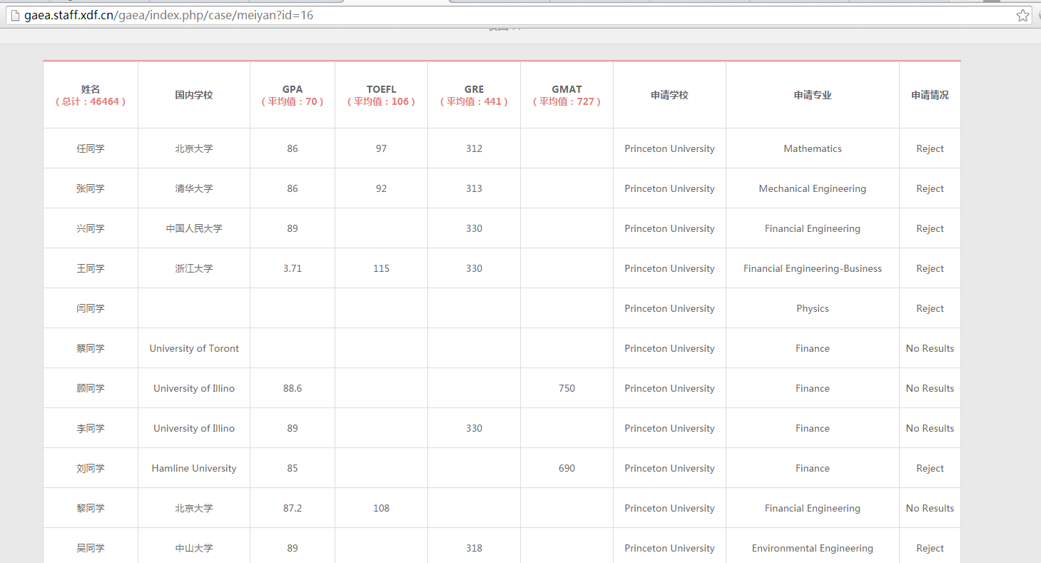Image resolution: width=1041 pixels, height=563 pixels.
Task: Click the GMAT column header
Action: pos(567,95)
